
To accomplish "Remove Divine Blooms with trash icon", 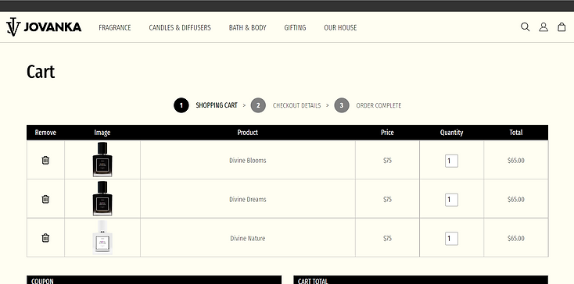I will [x=45, y=160].
